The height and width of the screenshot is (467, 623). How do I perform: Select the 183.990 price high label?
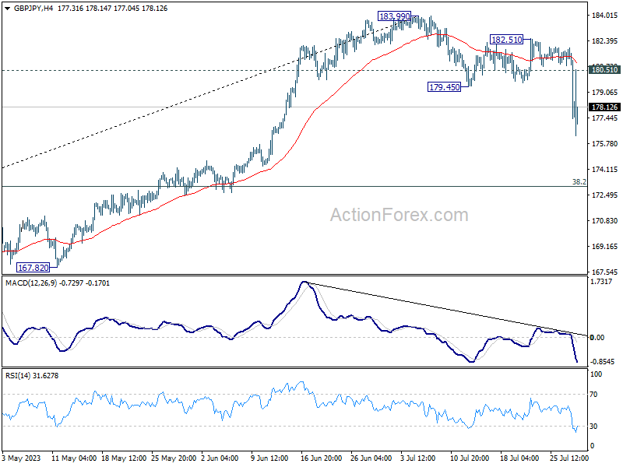pos(394,16)
